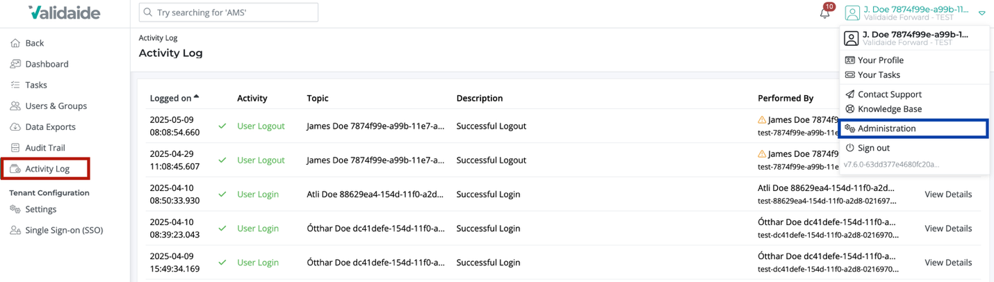The image size is (994, 282).
Task: Open the Dashboard page
Action: [47, 64]
